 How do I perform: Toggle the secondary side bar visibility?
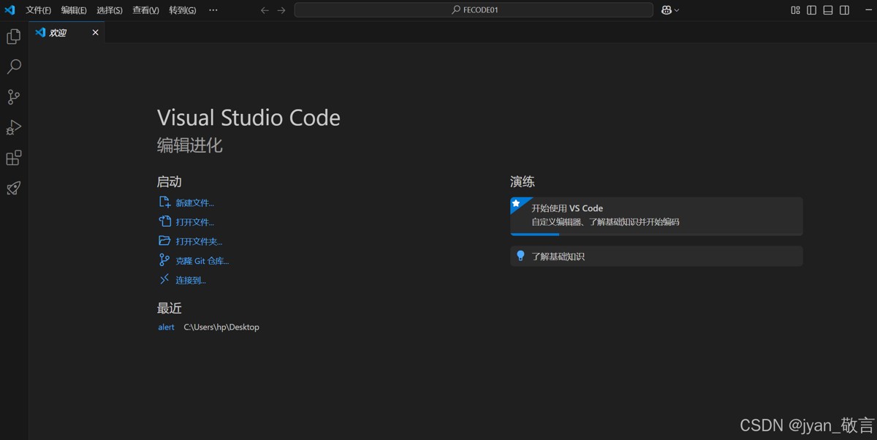coord(844,10)
